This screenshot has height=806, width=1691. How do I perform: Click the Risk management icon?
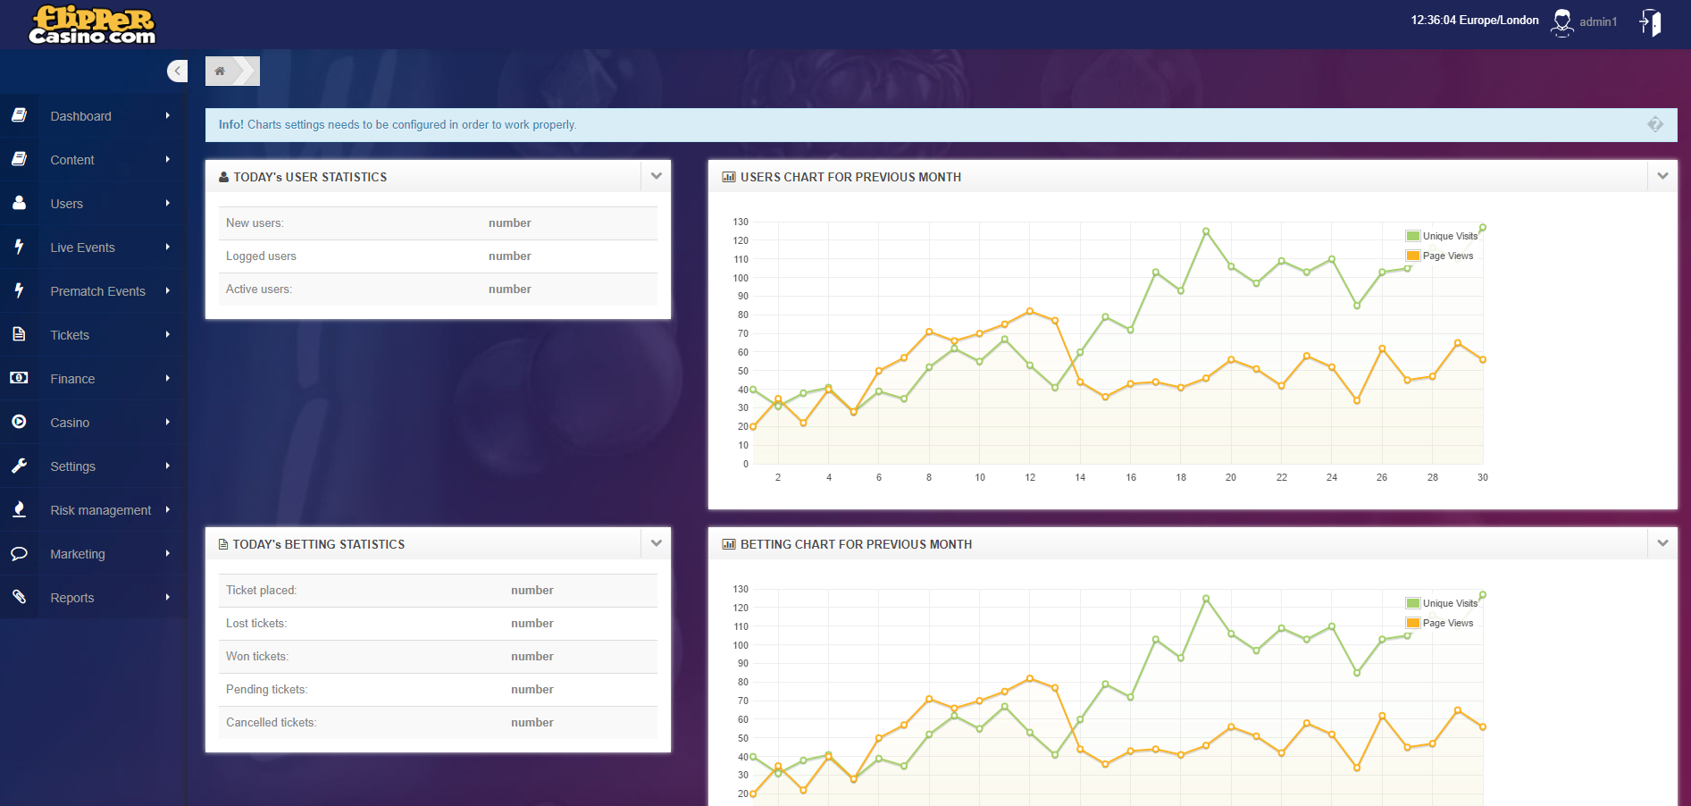tap(19, 509)
